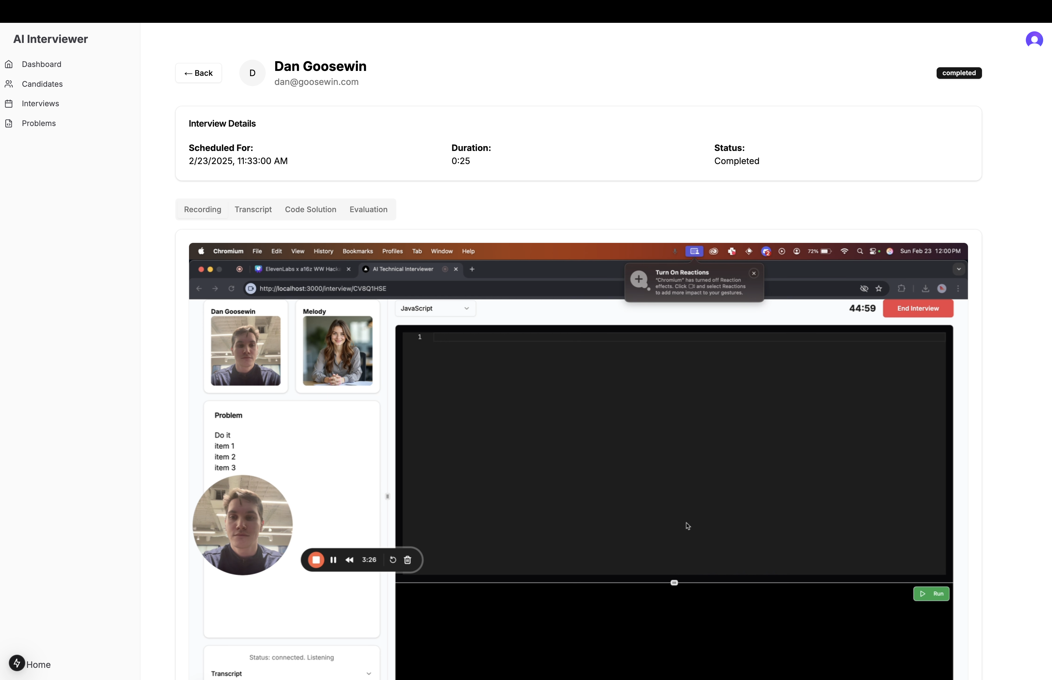
Task: Click the horizontal editor resize handle
Action: (x=674, y=583)
